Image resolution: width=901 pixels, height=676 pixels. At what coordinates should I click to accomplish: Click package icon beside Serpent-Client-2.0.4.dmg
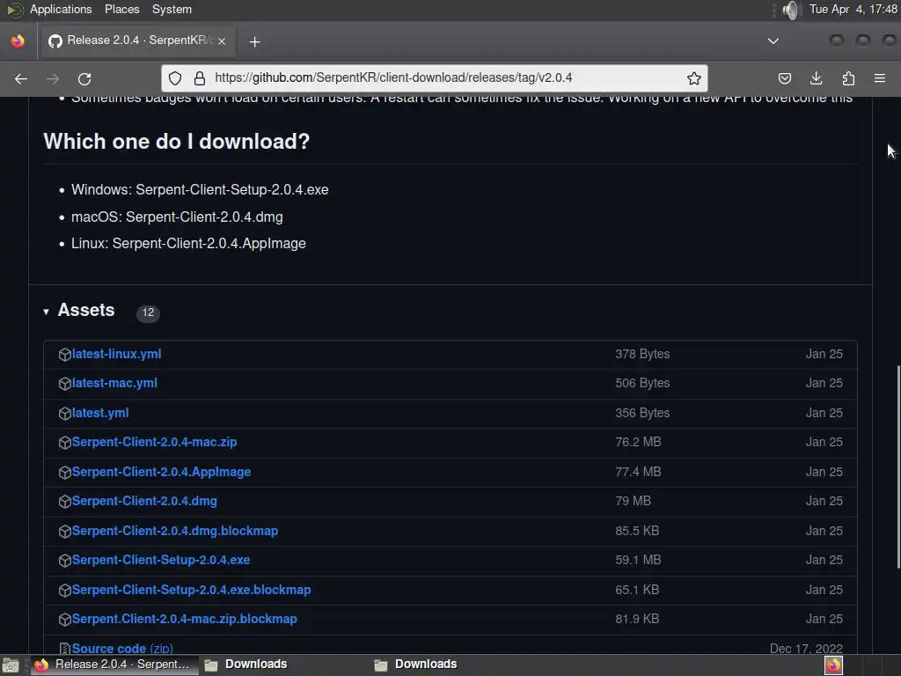point(65,502)
